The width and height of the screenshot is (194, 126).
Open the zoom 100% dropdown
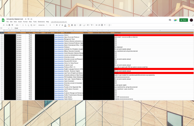[18, 25]
